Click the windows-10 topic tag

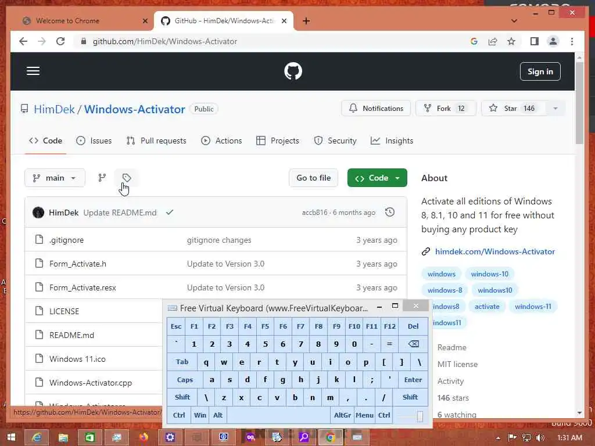tap(489, 274)
